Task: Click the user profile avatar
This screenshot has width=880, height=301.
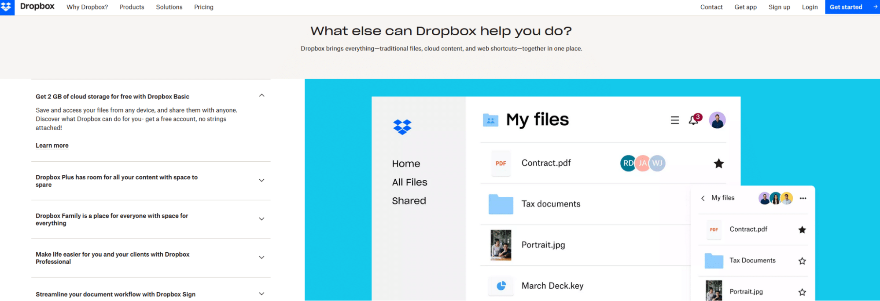Action: 717,120
